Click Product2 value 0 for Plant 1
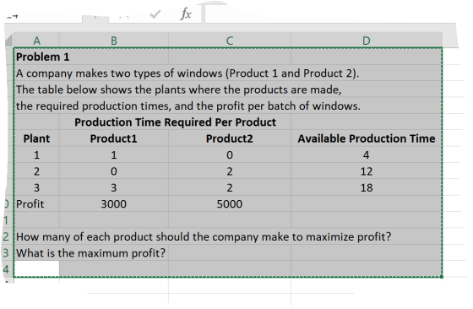Screen dimensions: 473x309 tap(230, 155)
